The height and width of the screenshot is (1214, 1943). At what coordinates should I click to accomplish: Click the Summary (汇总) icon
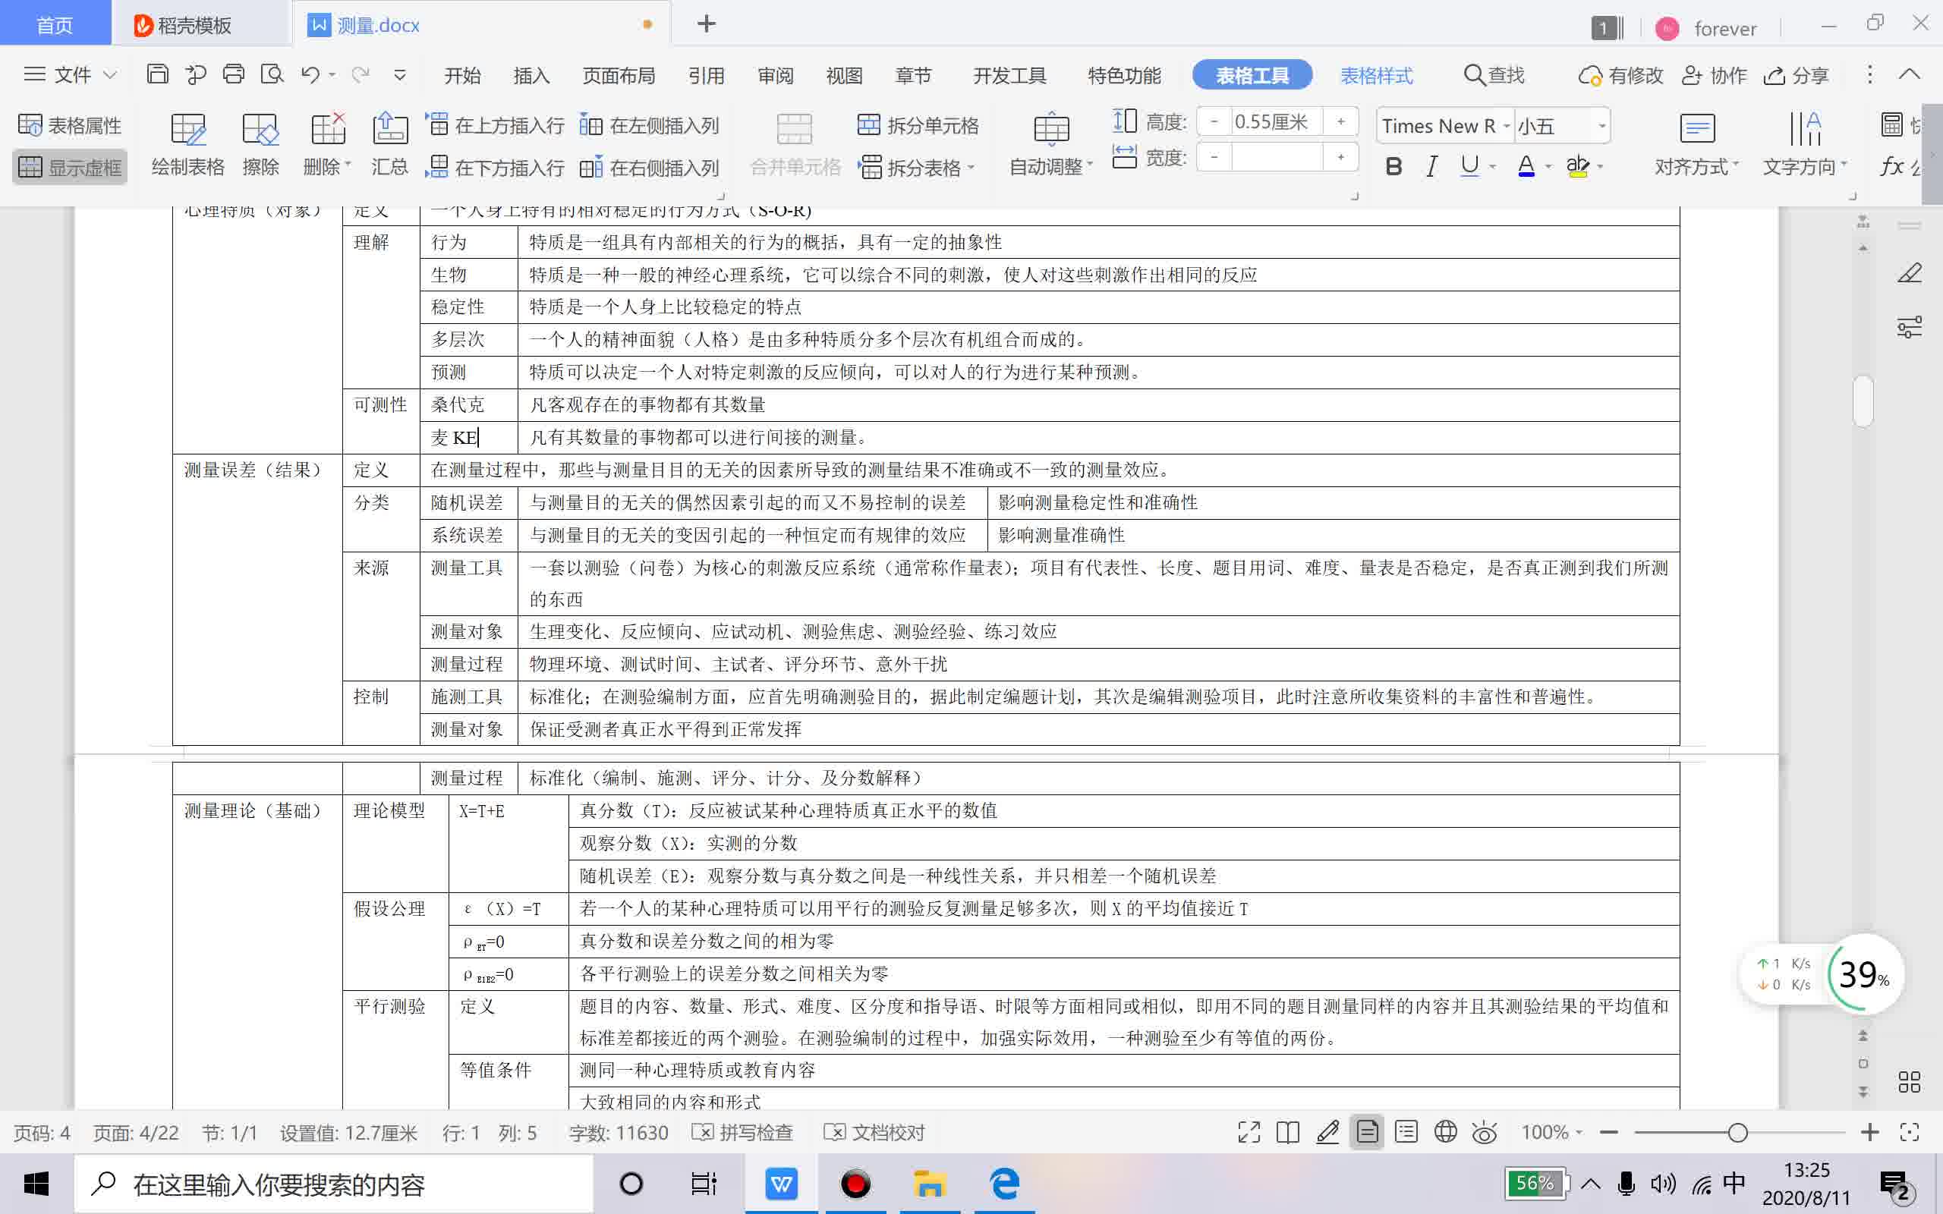389,144
